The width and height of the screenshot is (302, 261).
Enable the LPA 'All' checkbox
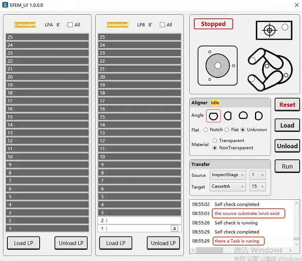pos(70,25)
